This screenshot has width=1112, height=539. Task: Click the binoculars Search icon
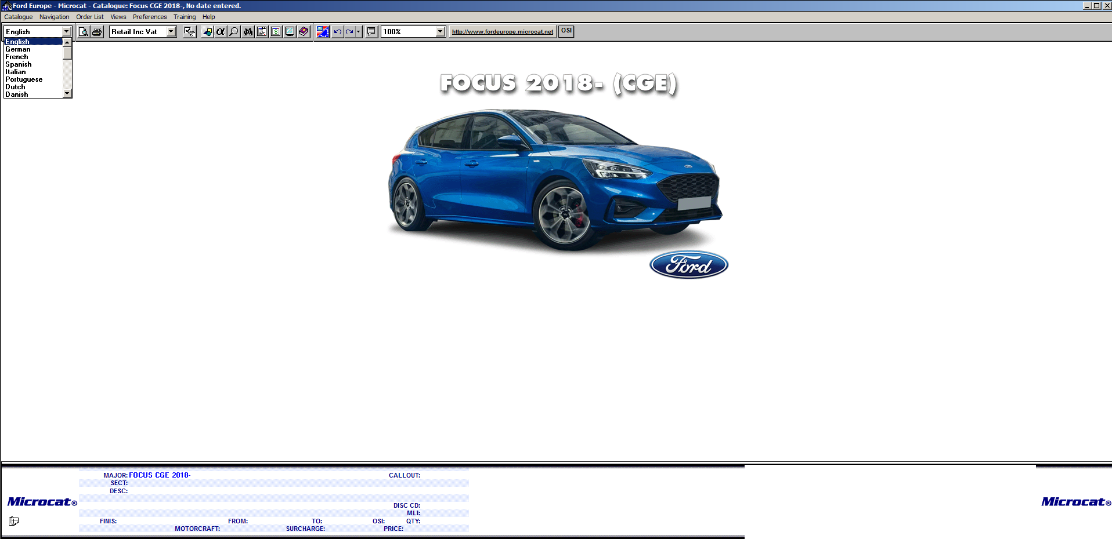click(248, 31)
